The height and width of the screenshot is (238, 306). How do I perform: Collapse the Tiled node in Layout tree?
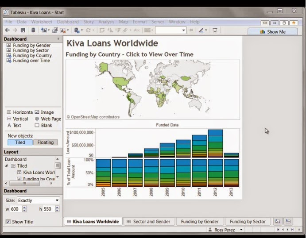click(7, 166)
